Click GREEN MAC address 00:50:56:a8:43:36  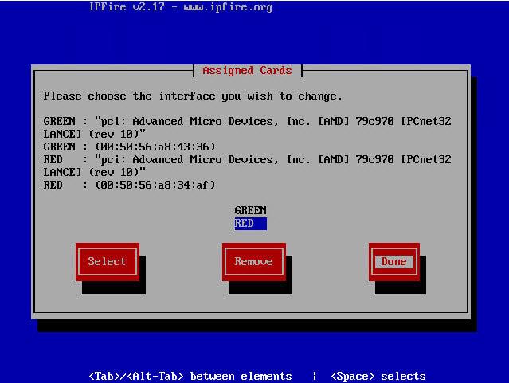click(x=155, y=147)
